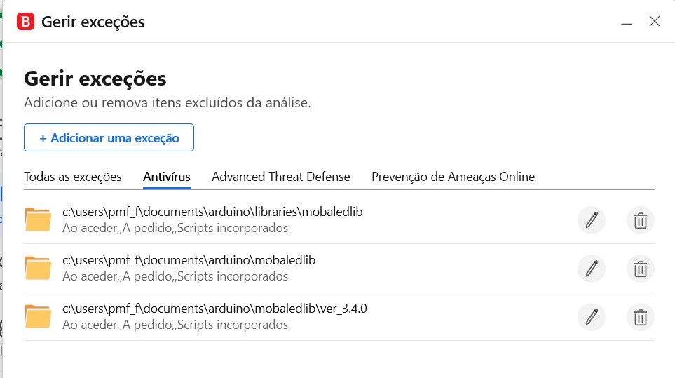Click the Bitdefender logo in the title bar
This screenshot has width=675, height=378.
click(25, 22)
